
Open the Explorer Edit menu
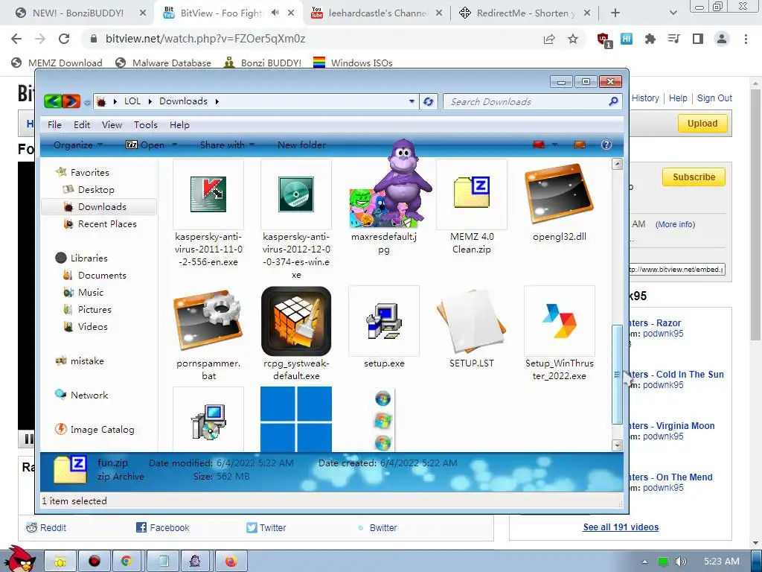tap(82, 125)
